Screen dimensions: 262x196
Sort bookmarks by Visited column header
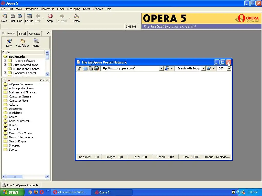pos(44,80)
